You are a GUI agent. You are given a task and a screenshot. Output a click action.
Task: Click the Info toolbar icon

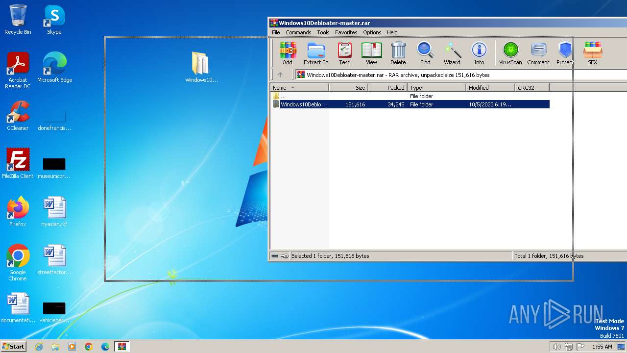[479, 53]
